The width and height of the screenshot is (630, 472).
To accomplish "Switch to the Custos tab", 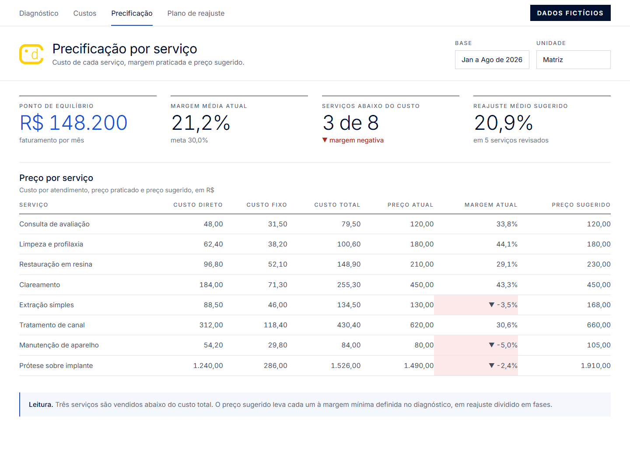I will [x=85, y=14].
